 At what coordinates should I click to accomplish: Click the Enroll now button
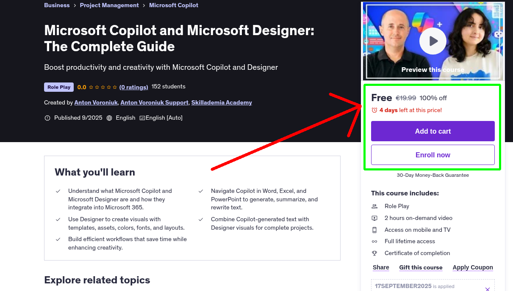tap(433, 155)
